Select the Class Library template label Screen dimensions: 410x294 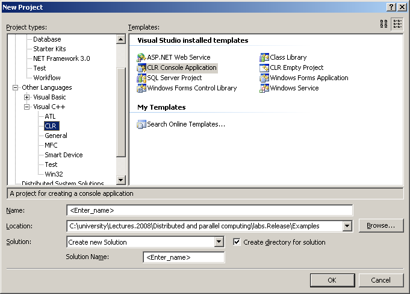[x=288, y=57]
